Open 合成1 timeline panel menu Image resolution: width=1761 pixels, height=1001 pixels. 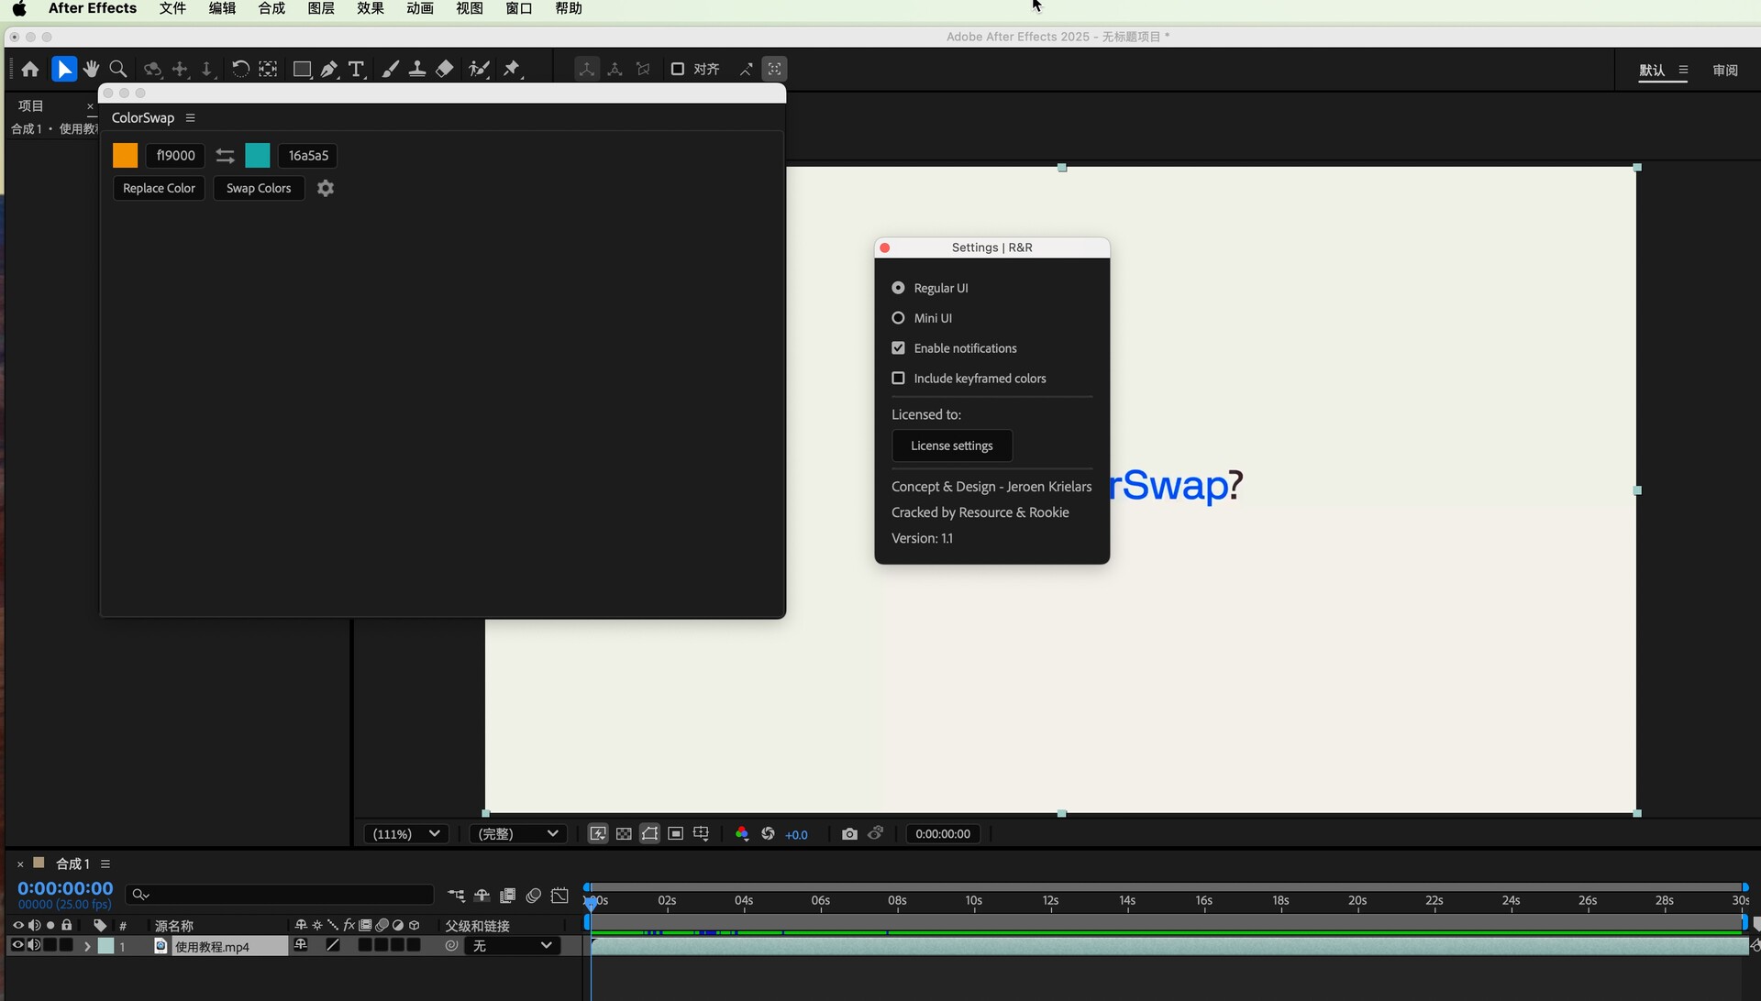coord(105,864)
